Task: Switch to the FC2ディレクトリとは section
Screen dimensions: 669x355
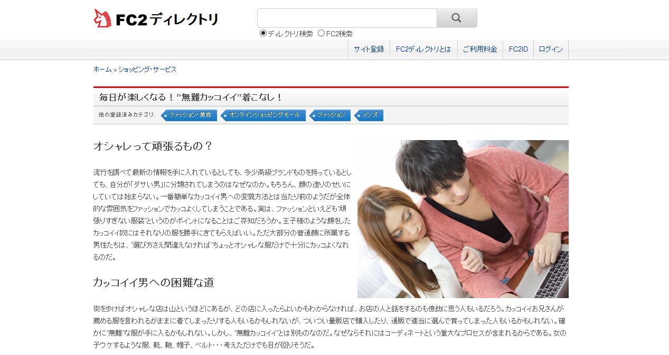Action: click(x=423, y=48)
